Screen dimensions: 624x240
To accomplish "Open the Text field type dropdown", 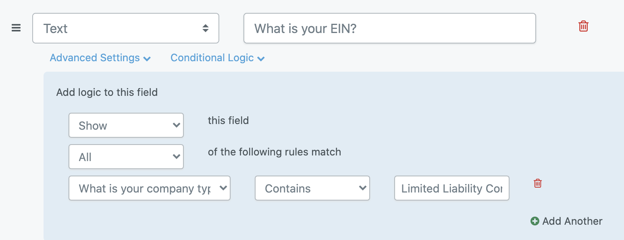I will [x=125, y=28].
